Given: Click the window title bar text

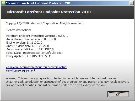Looking at the screenshot, I should pyautogui.click(x=39, y=3).
